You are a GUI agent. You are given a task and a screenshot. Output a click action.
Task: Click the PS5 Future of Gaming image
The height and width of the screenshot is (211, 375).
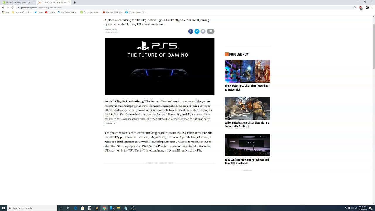click(160, 66)
